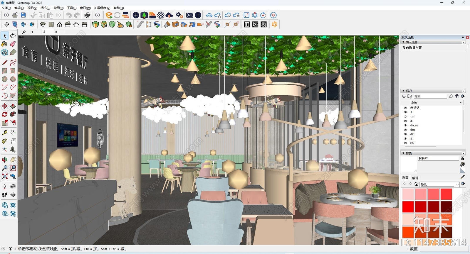470x254 pixels.
Task: Activate the Tape Measure tool
Action: (5, 133)
